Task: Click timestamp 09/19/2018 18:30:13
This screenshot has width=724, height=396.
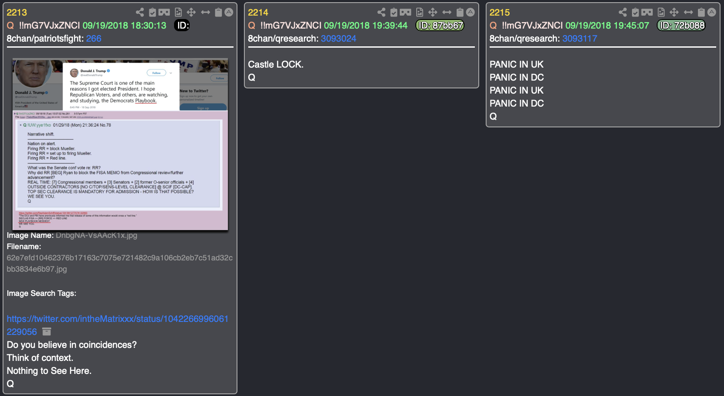Action: (x=125, y=26)
